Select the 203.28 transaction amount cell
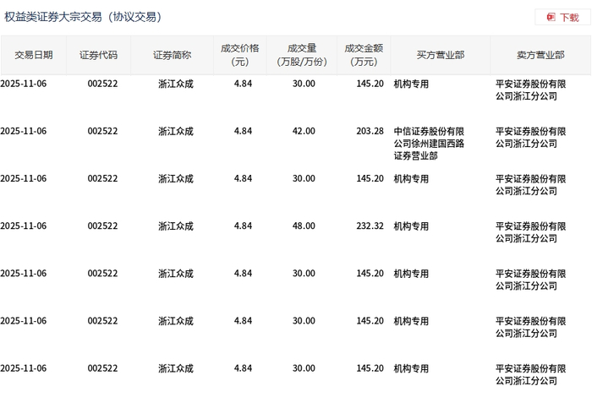Viewport: 592px width, 408px height. [370, 131]
